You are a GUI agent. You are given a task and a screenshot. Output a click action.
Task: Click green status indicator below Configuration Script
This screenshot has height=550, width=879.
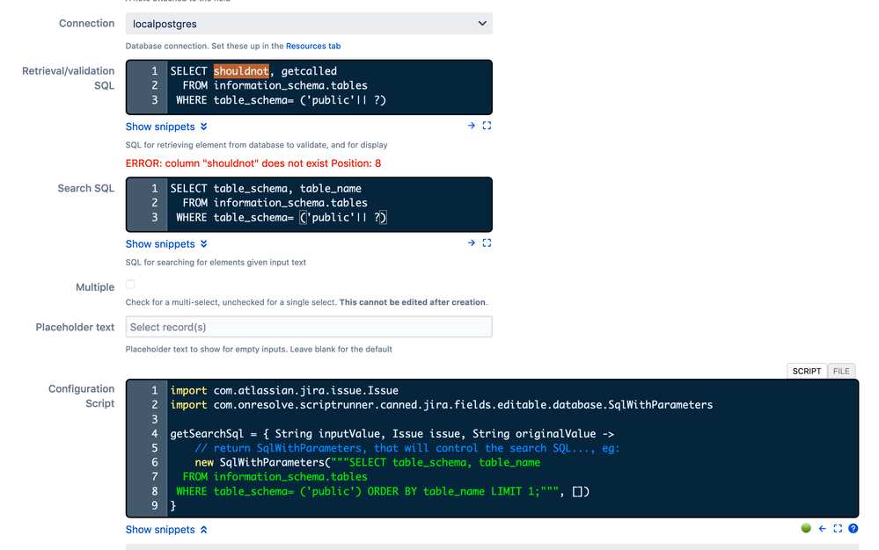coord(806,528)
